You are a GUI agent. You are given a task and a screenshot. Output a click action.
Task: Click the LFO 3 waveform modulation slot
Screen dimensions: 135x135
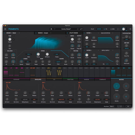coord(60,73)
